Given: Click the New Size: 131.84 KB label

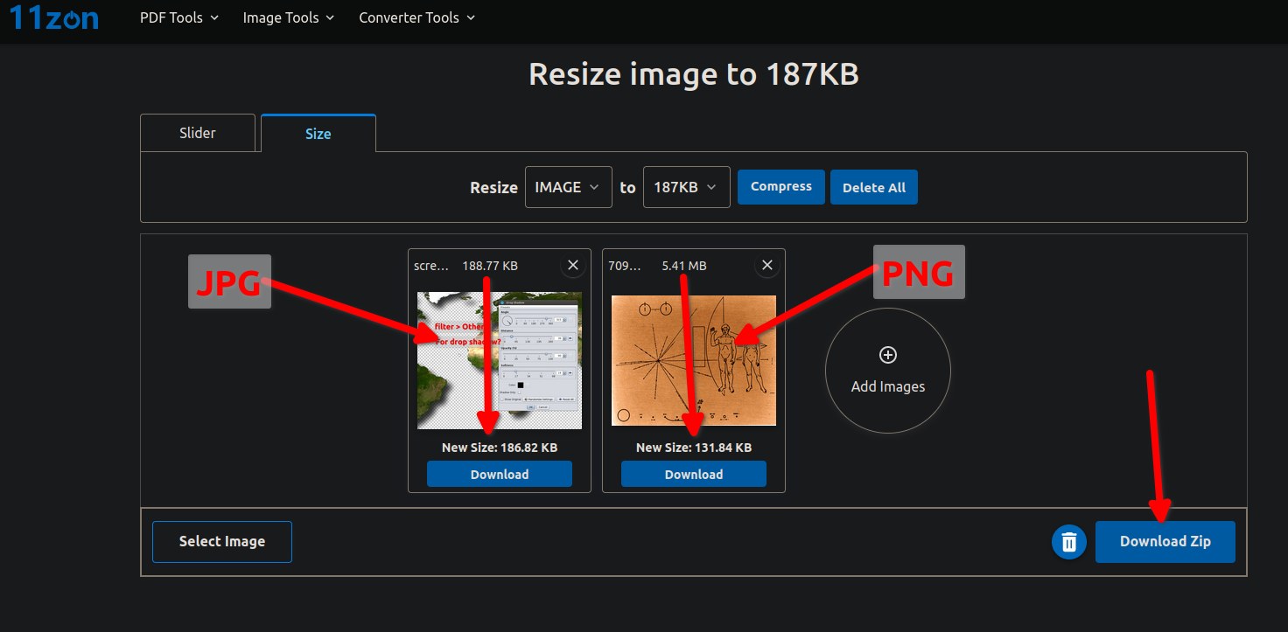Looking at the screenshot, I should tap(694, 448).
